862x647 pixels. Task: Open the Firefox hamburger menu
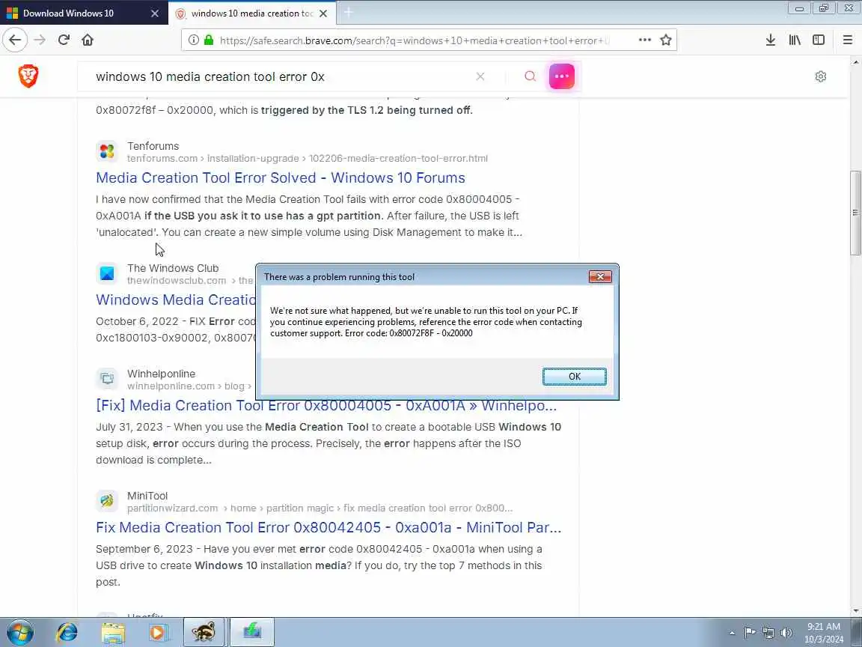click(847, 40)
